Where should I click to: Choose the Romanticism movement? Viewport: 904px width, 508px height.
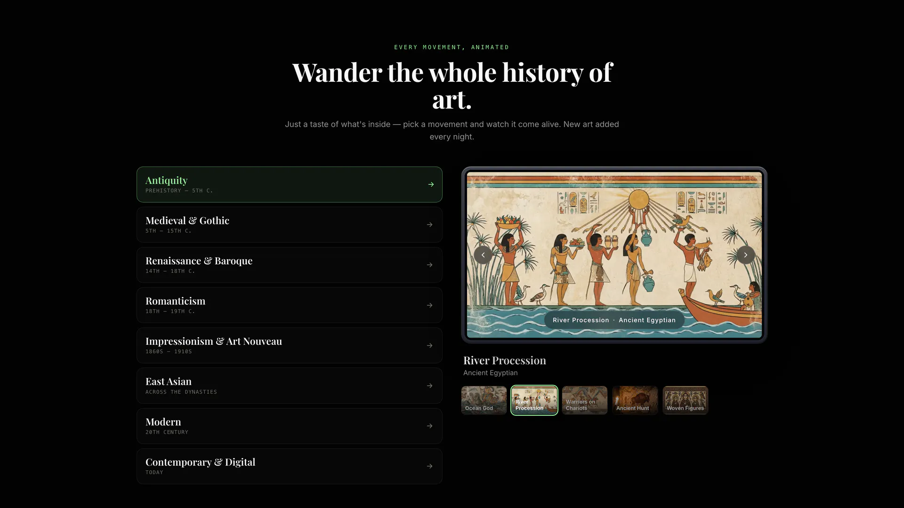290,305
